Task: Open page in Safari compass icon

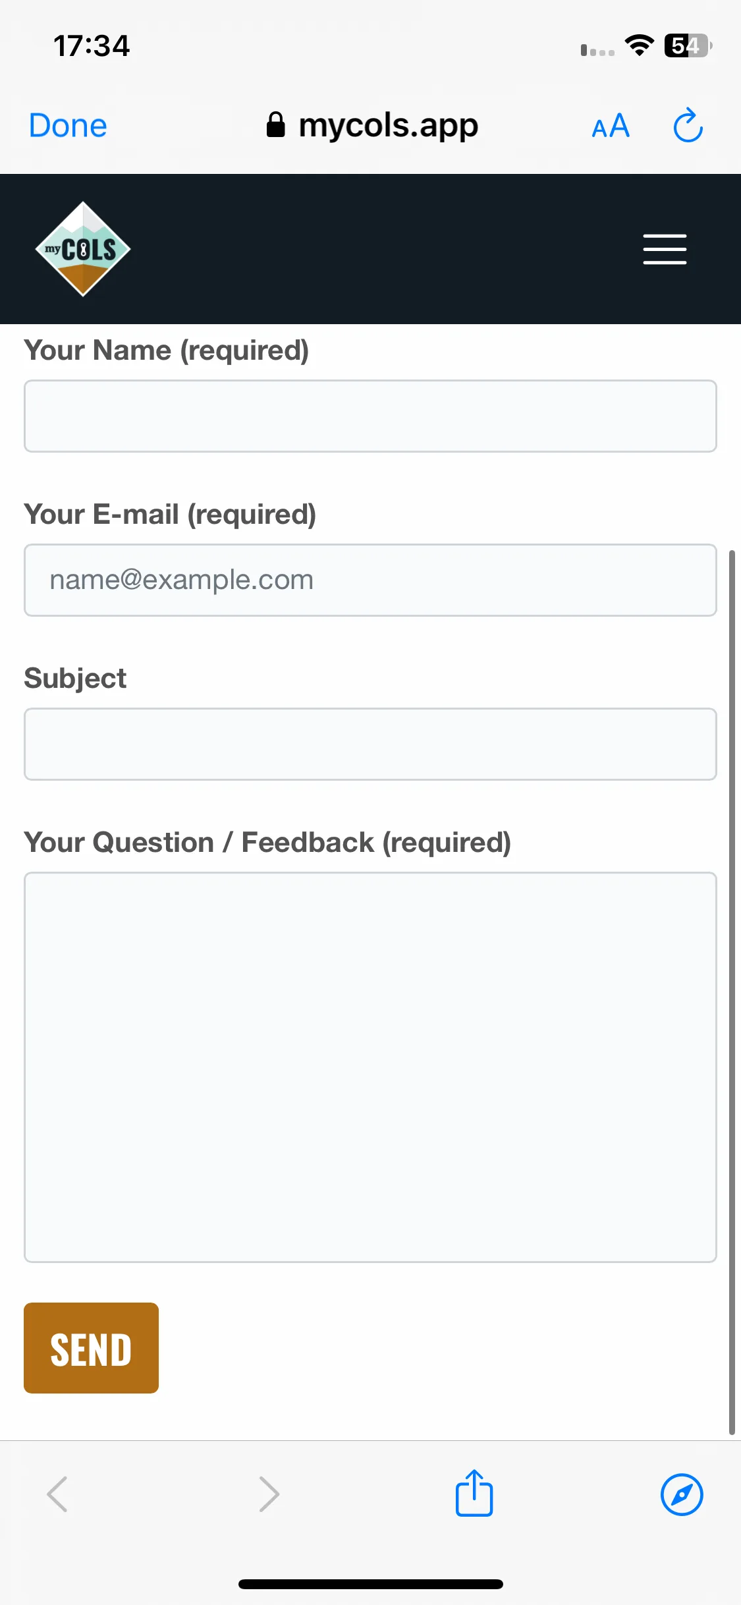Action: [x=682, y=1494]
